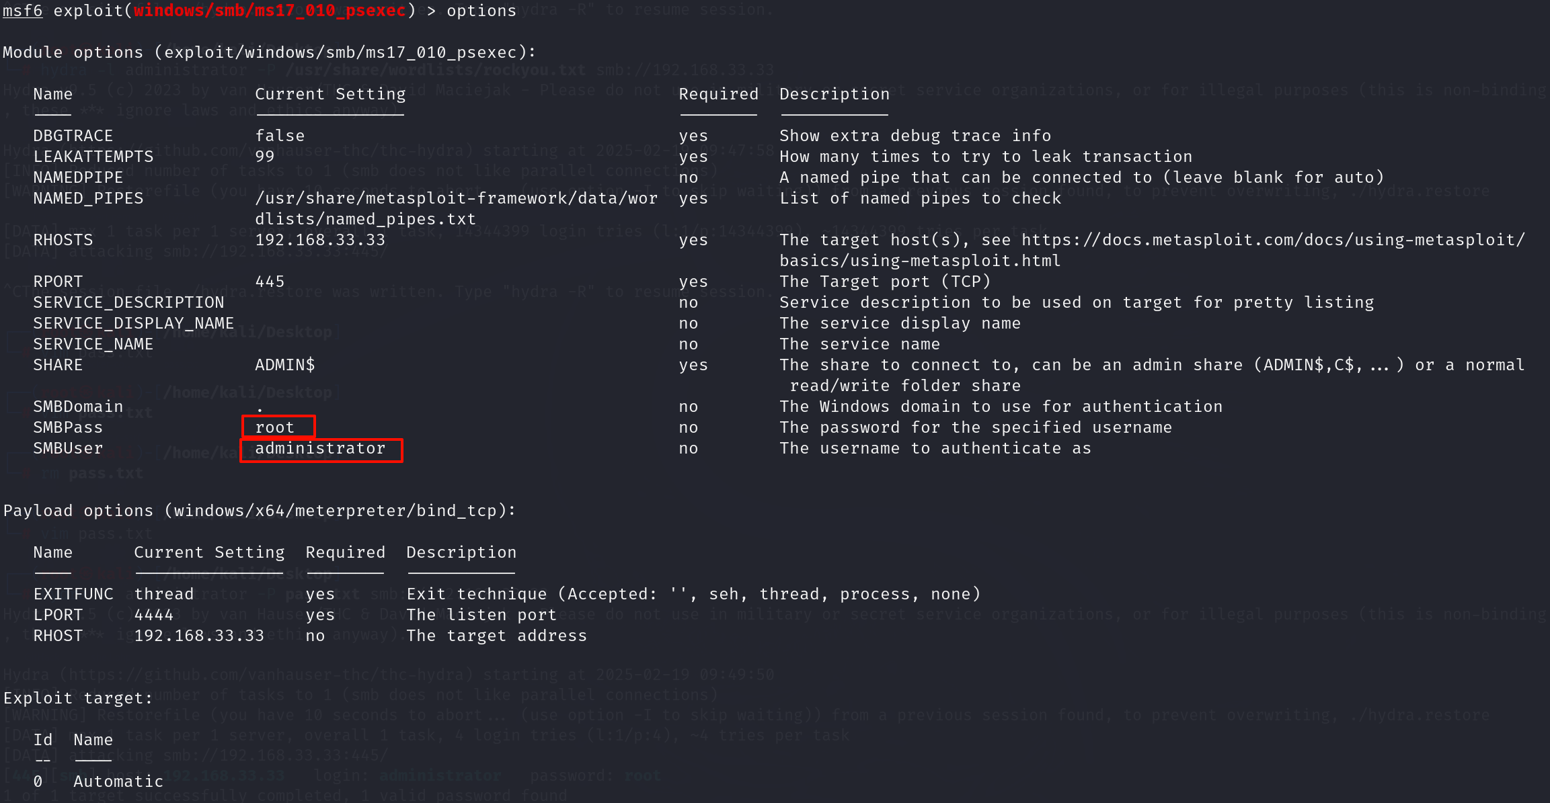This screenshot has width=1550, height=803.
Task: Click the value 99 for LEAKATTEMPTS
Action: coord(265,157)
